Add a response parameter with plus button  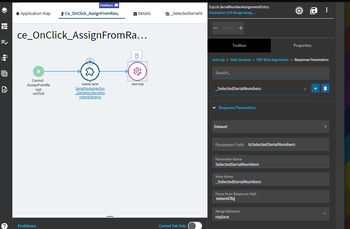pyautogui.click(x=315, y=88)
